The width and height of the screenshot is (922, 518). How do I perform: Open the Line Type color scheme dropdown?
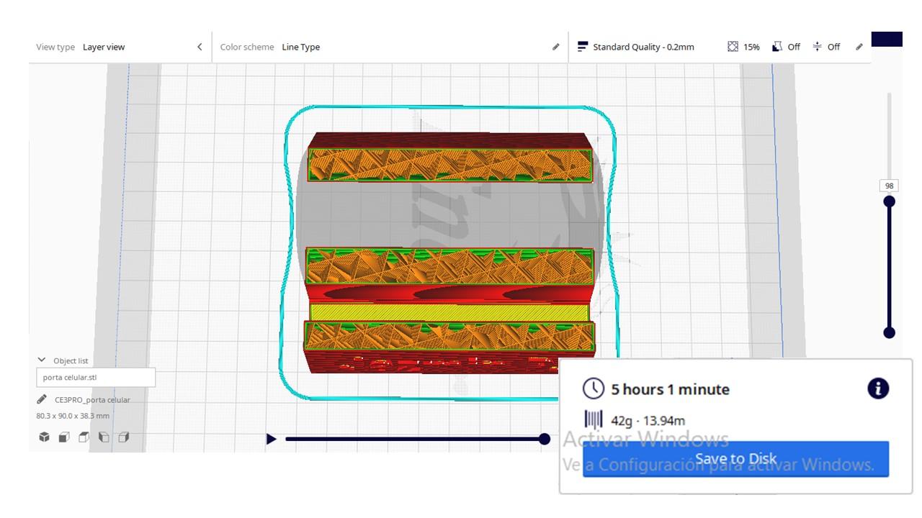pyautogui.click(x=300, y=47)
